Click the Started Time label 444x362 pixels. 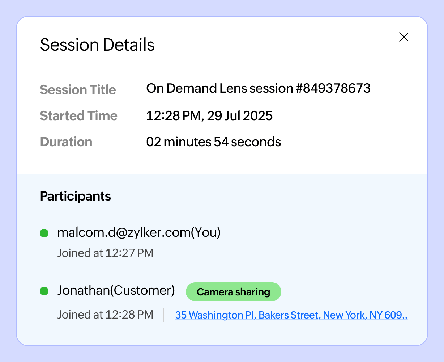[x=78, y=116]
